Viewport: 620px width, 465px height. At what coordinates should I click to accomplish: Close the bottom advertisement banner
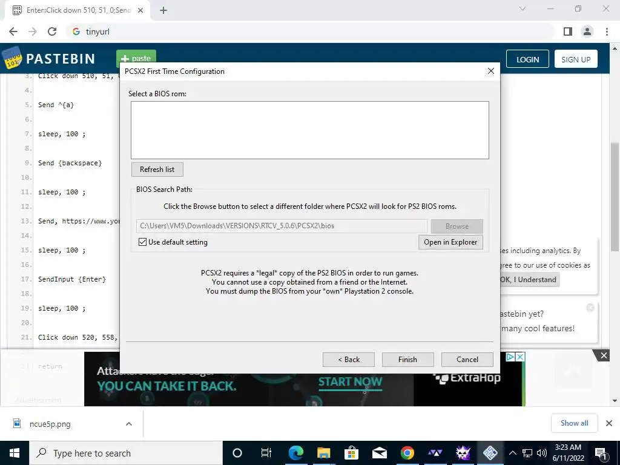pyautogui.click(x=604, y=355)
